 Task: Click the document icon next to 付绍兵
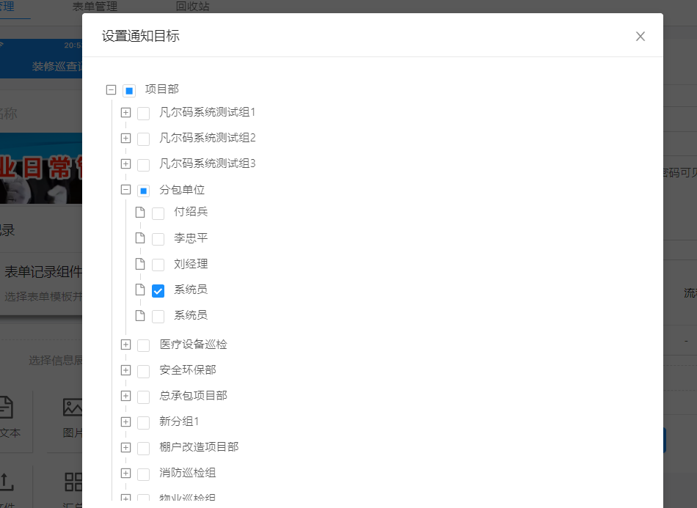coord(140,213)
